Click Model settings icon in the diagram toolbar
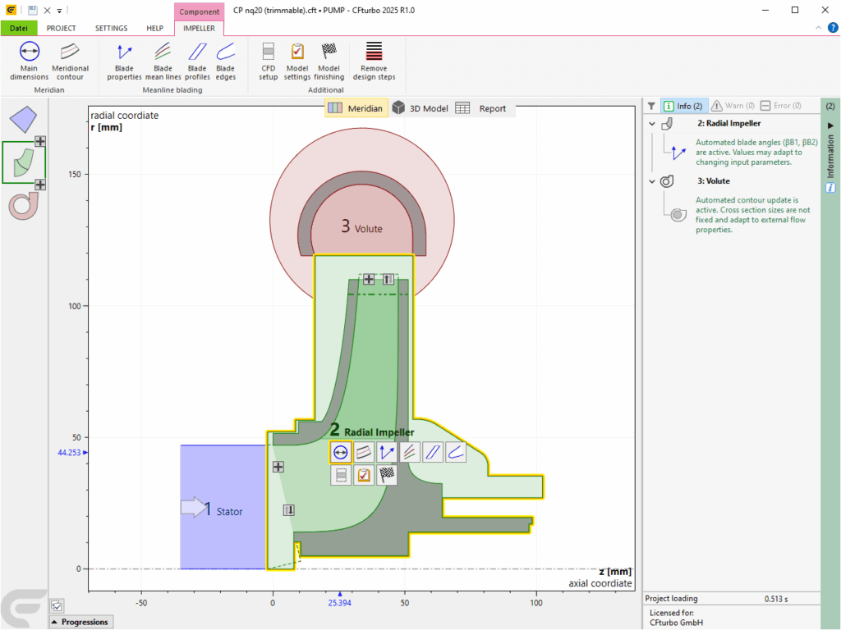The width and height of the screenshot is (841, 630). (x=364, y=475)
